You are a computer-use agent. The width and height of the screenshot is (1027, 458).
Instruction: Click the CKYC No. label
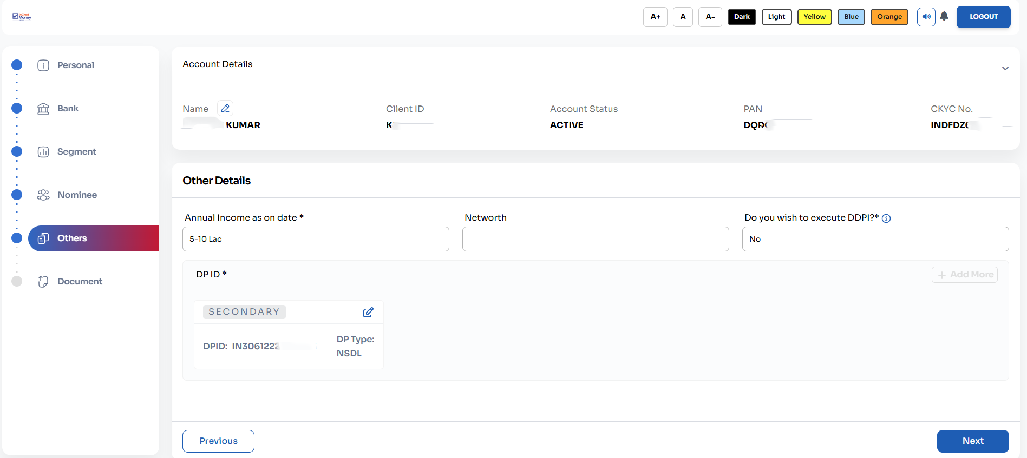(x=952, y=109)
